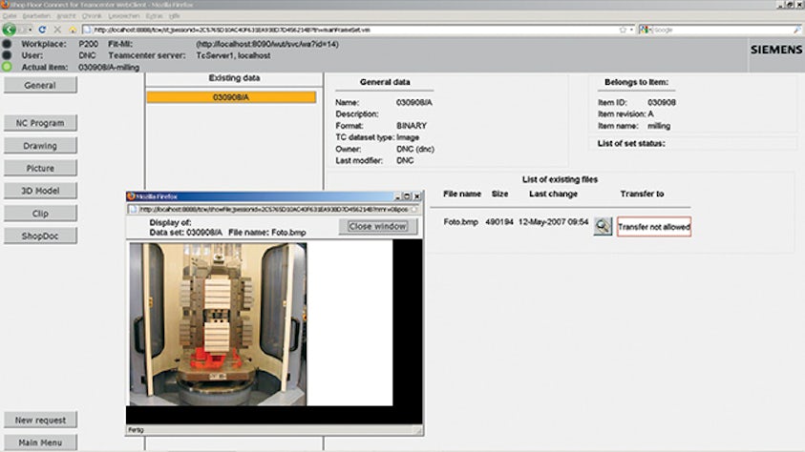Close the popup via title bar X
Screen dimensions: 805x452
(417, 196)
